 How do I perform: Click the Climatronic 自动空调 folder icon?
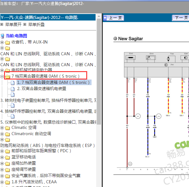point(7,134)
